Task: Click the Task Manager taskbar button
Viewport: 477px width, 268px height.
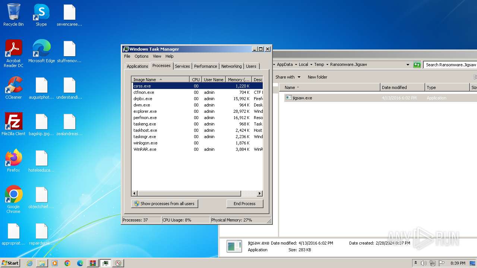Action: click(x=105, y=263)
